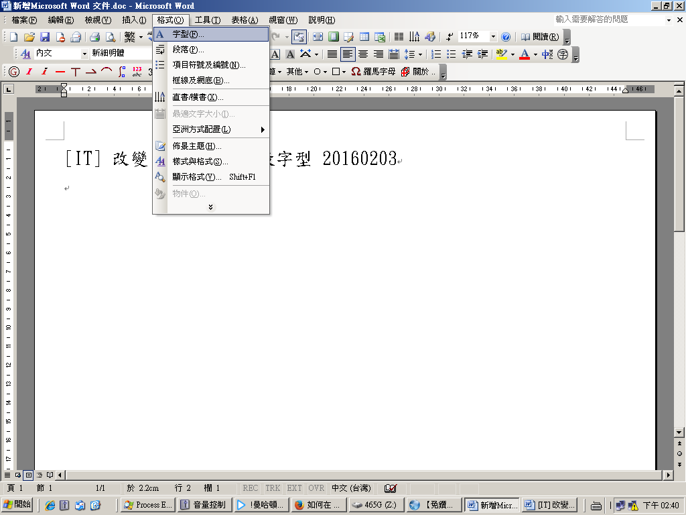Click the 閱讀 reading button
The image size is (686, 515).
(x=539, y=38)
